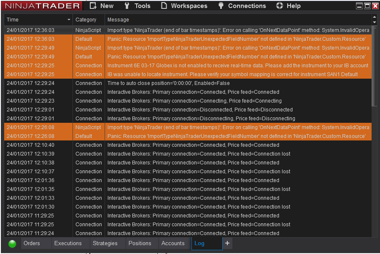
Task: Select the 12:29:49 Default Panic message
Action: [237, 56]
